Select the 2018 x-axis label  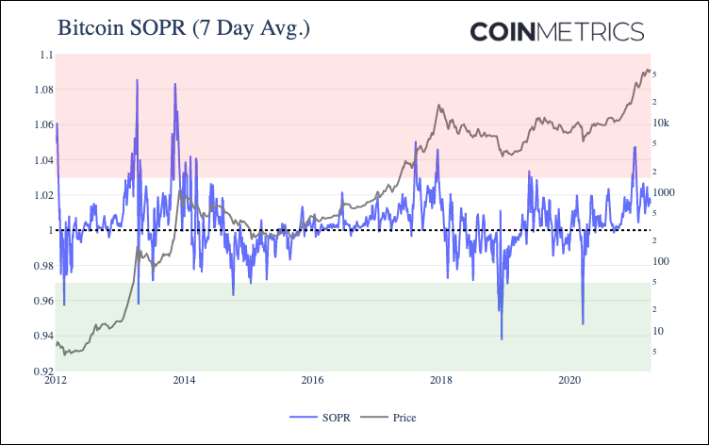click(x=441, y=380)
